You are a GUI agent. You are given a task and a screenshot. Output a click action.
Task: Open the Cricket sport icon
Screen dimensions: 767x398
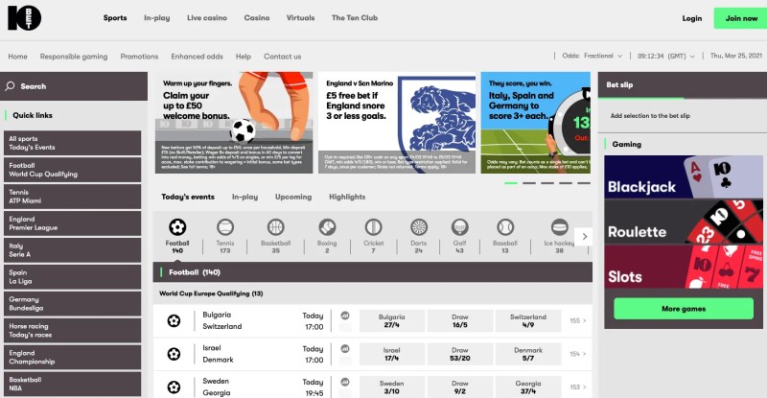click(x=372, y=228)
